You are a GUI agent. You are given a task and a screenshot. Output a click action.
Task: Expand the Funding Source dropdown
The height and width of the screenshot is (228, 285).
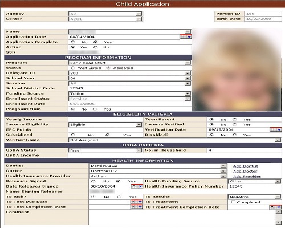(188, 93)
